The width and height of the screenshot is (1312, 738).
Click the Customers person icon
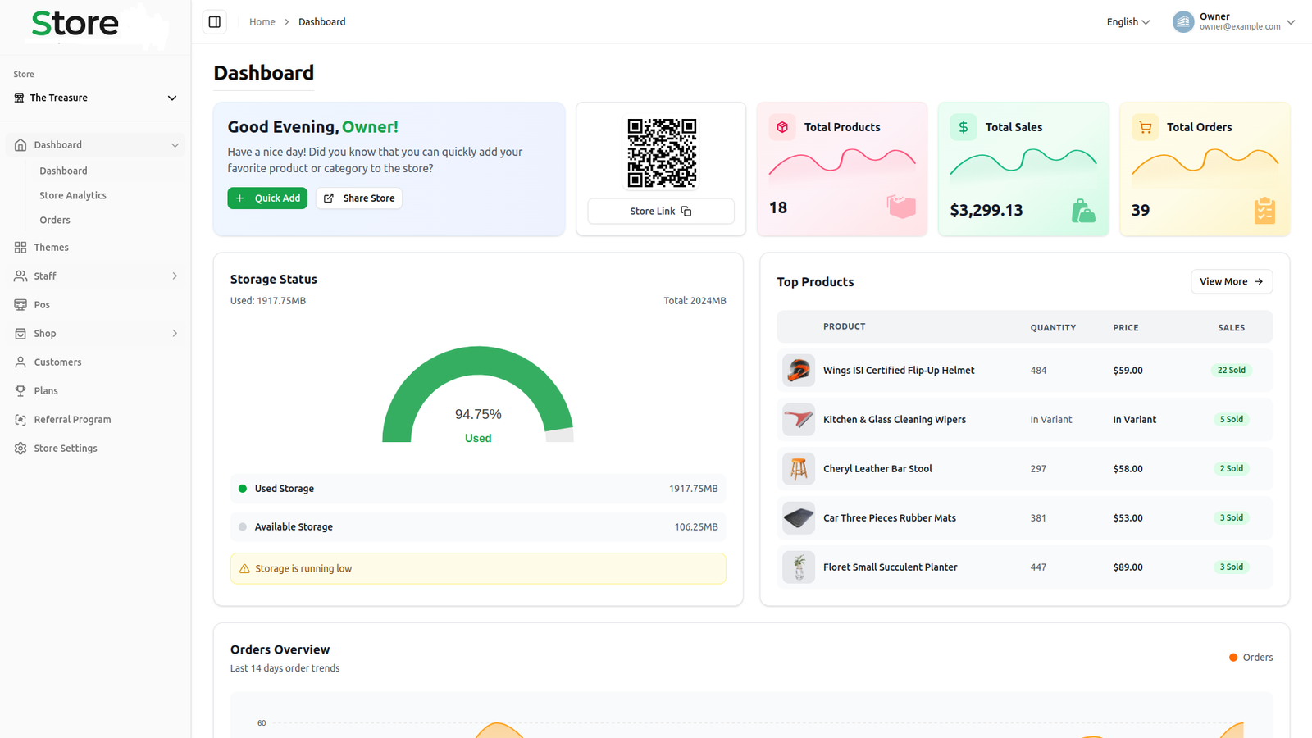(x=20, y=362)
